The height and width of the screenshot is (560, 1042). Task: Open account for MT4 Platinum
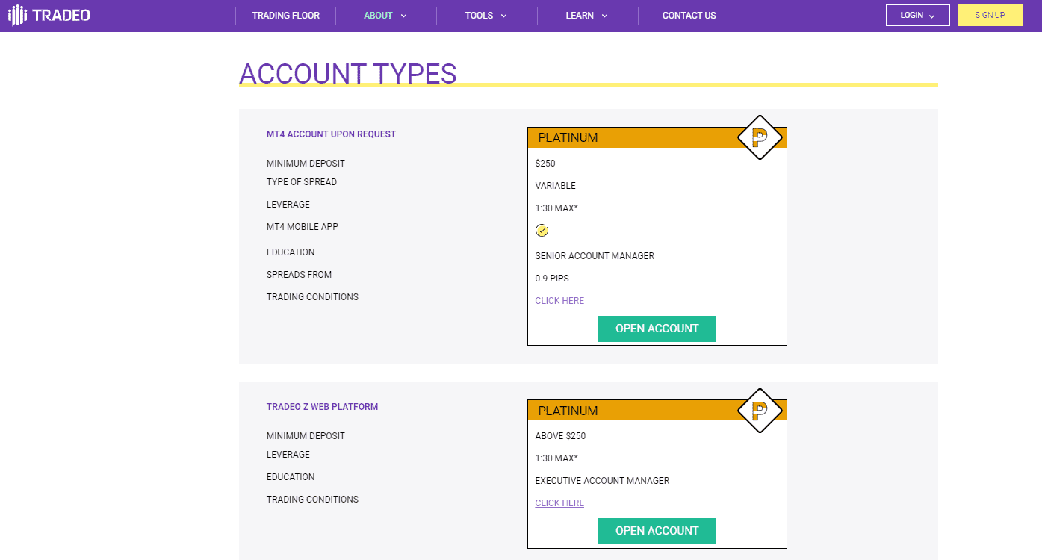[657, 329]
